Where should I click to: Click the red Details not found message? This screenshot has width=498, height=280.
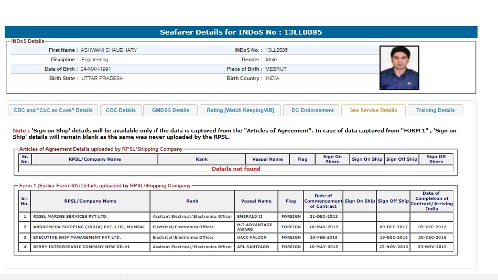[x=236, y=169]
